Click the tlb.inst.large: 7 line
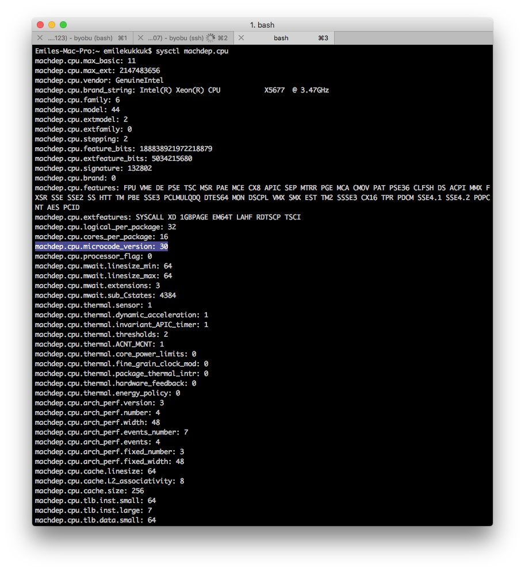Image resolution: width=525 pixels, height=572 pixels. pyautogui.click(x=93, y=510)
